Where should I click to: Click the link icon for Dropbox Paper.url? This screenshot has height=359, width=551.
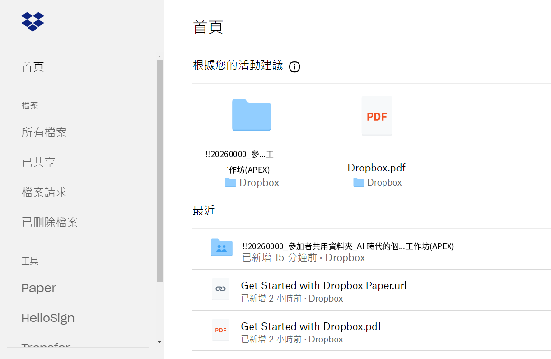[x=221, y=289]
